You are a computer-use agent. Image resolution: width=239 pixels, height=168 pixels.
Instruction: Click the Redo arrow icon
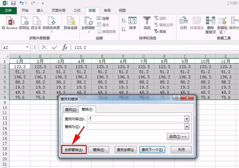click(33, 3)
